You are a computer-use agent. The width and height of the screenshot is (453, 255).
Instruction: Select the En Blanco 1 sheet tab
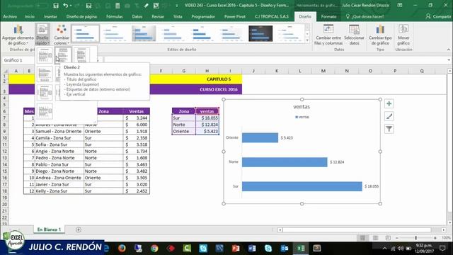coord(49,229)
